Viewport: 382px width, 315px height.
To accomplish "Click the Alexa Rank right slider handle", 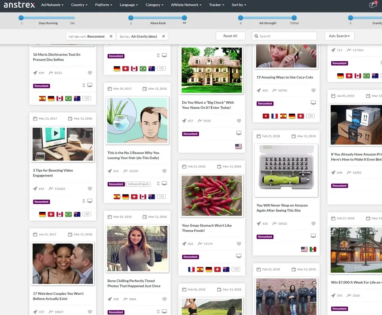I will (184, 18).
